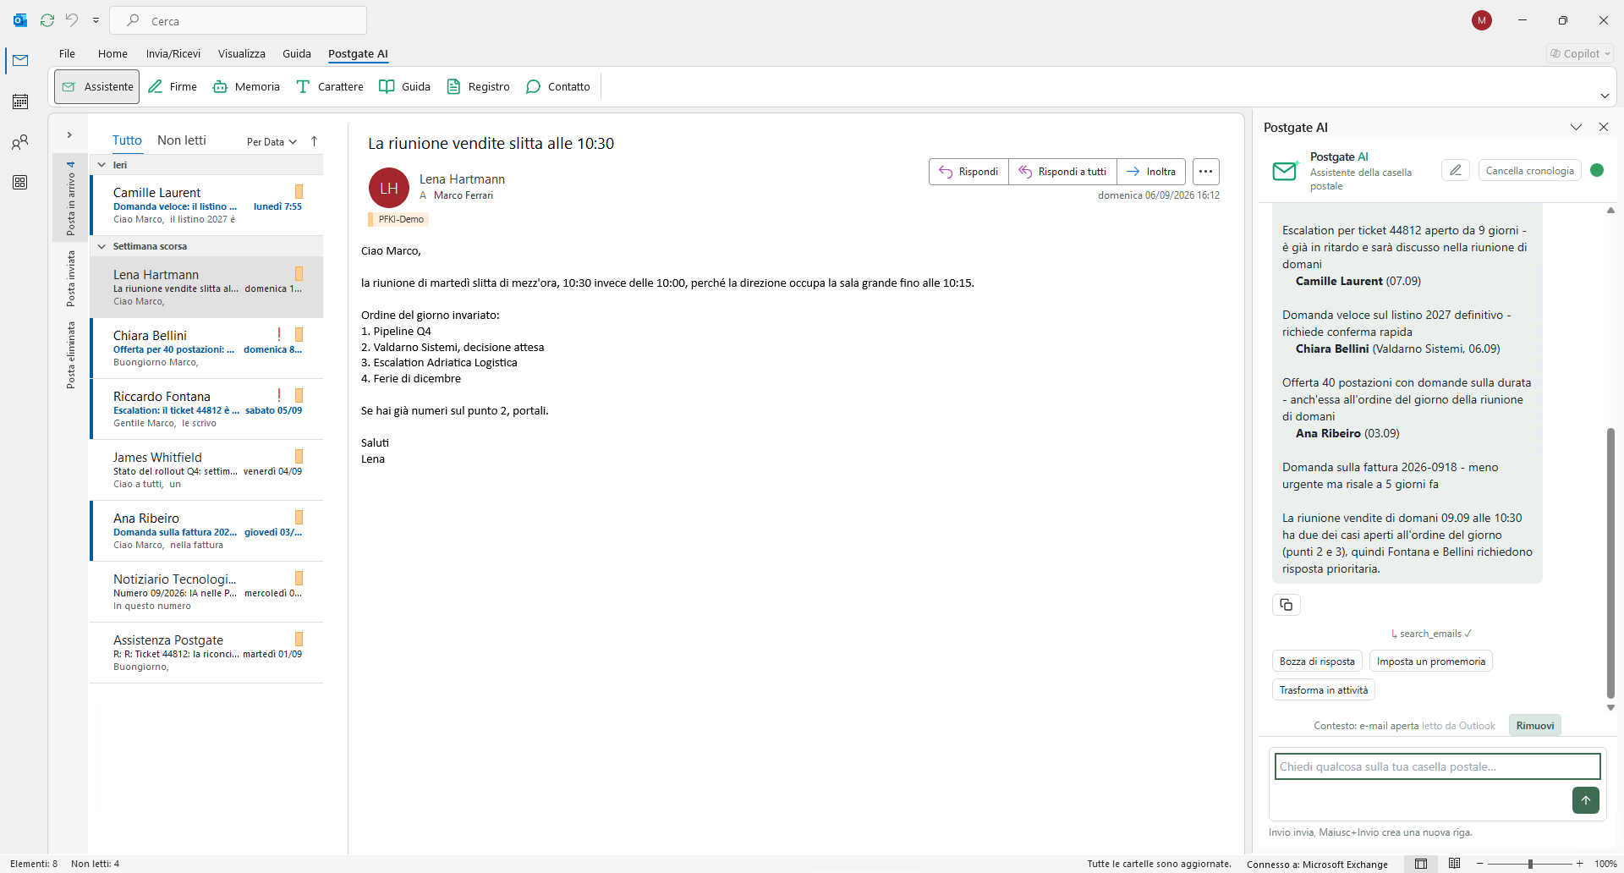Click the Inoltra forward button
The height and width of the screenshot is (873, 1624).
coord(1151,172)
